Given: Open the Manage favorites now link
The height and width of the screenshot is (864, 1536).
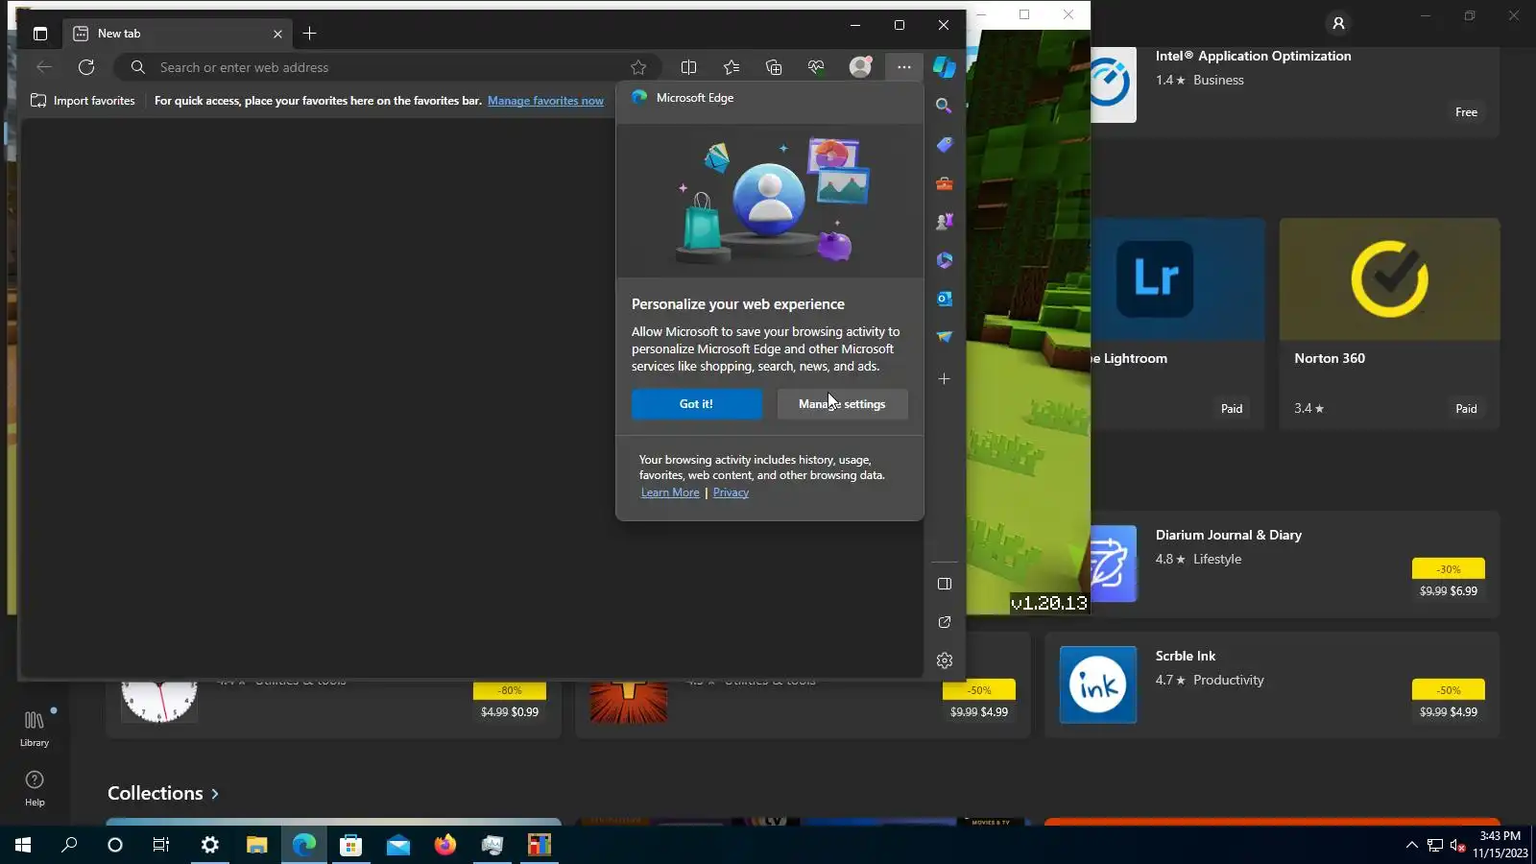Looking at the screenshot, I should [x=545, y=101].
